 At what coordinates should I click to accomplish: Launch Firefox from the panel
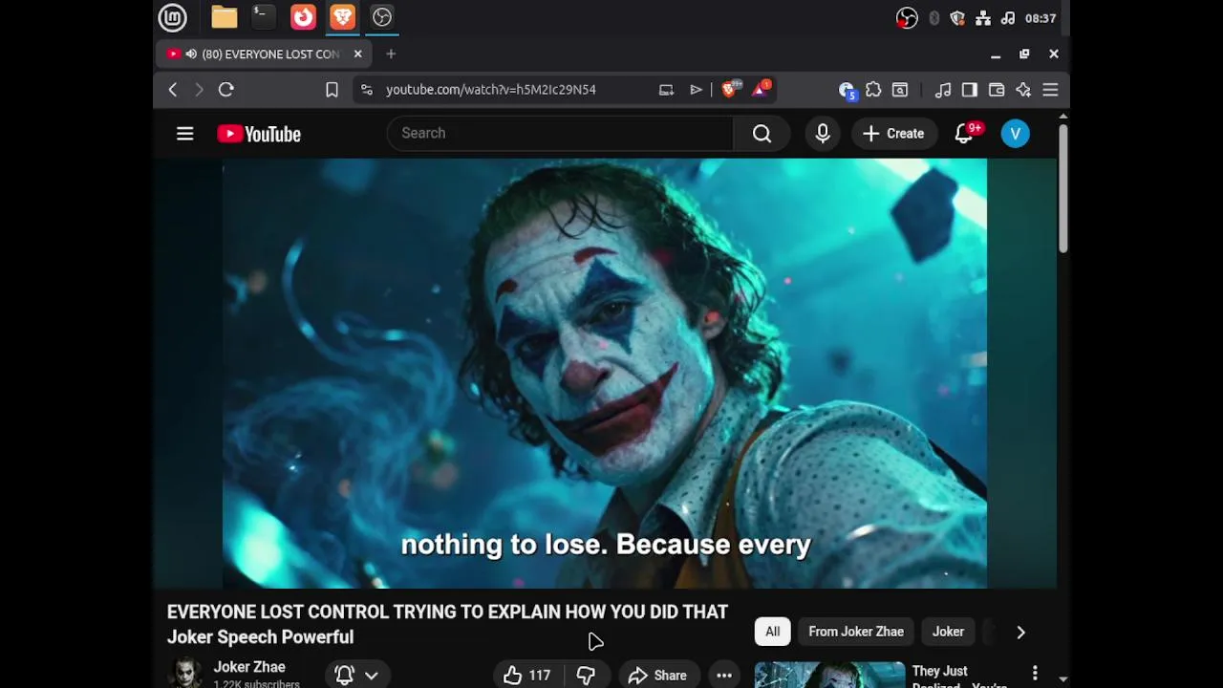tap(303, 17)
